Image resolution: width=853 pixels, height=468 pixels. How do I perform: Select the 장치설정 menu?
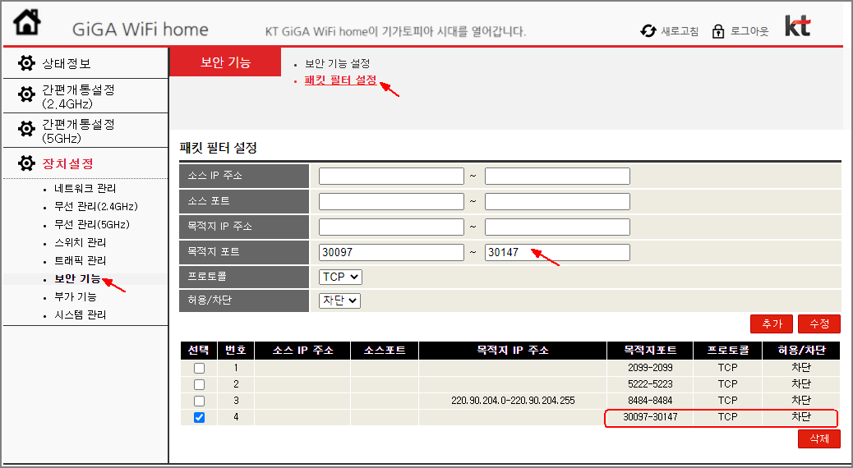(x=68, y=163)
